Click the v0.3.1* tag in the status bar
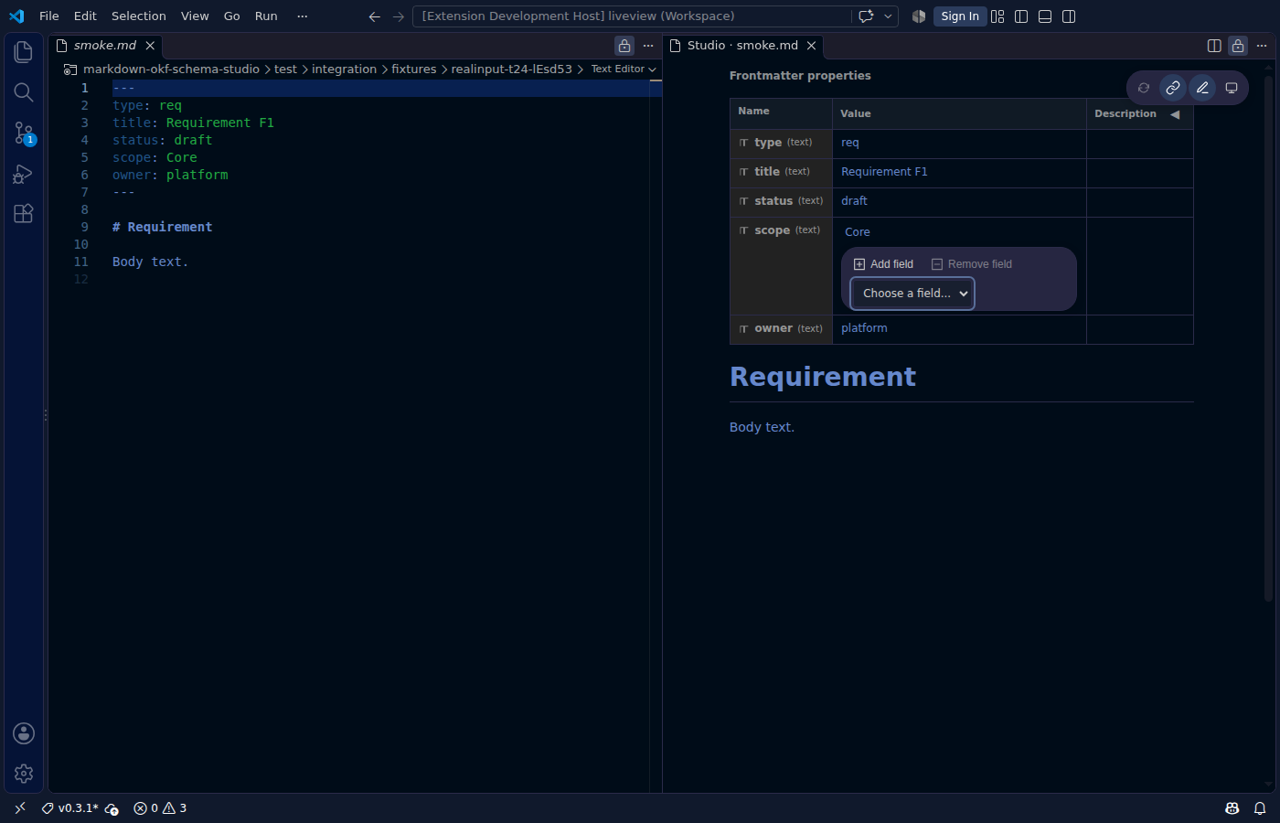 (70, 808)
